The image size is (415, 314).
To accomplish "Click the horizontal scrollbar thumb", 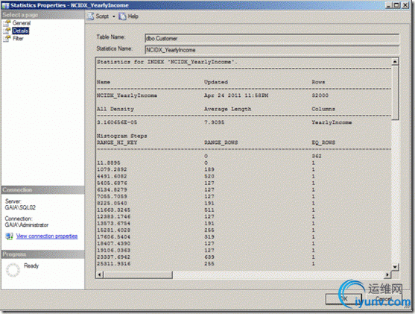I will (138, 274).
